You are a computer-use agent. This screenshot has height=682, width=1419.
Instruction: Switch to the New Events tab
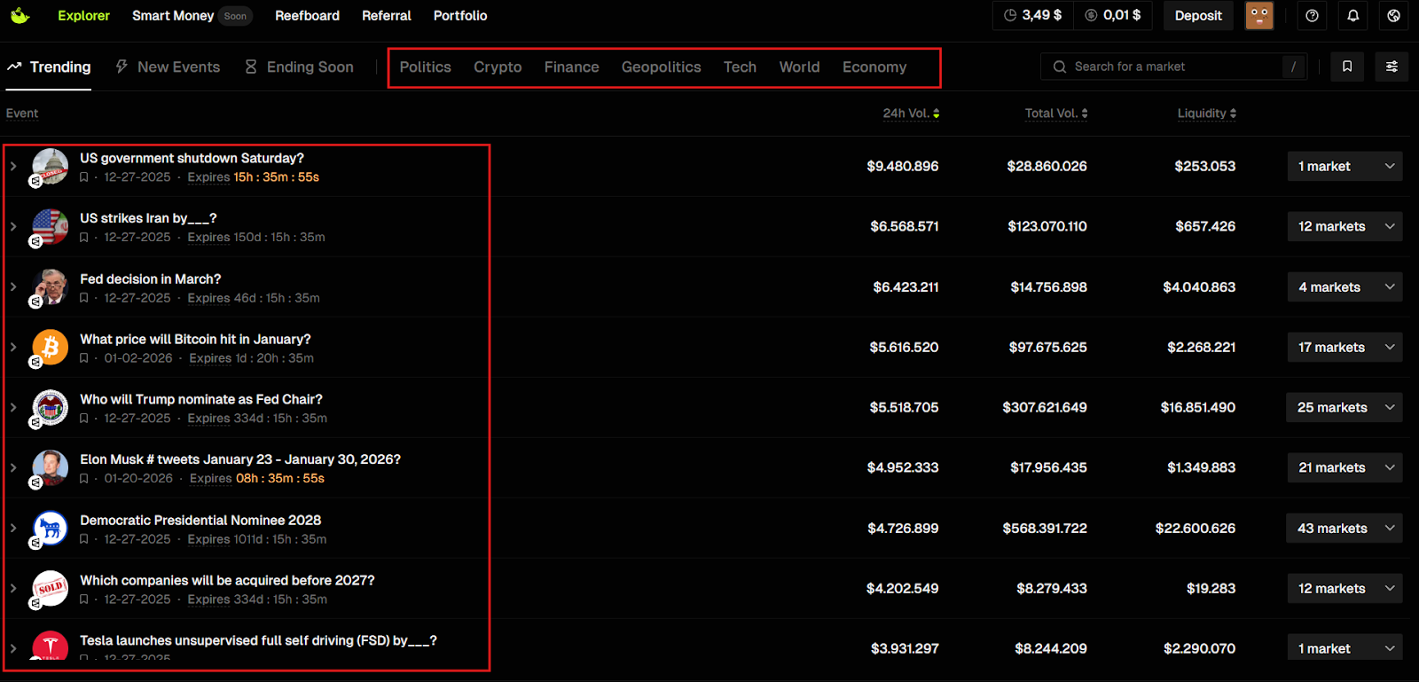pos(168,67)
